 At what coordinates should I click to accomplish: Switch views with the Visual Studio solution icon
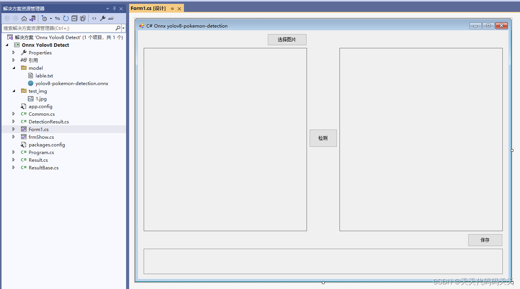pyautogui.click(x=33, y=18)
